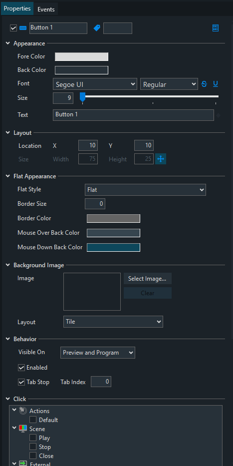
Task: Toggle the Tab Stop checkbox
Action: pos(21,382)
